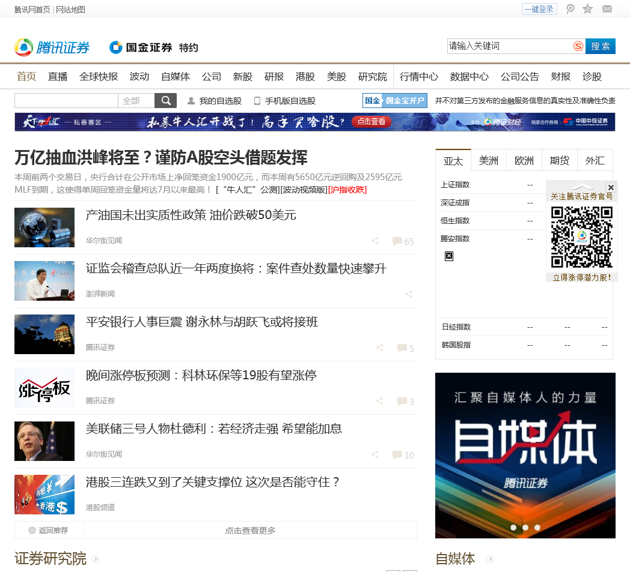
Task: Open the 全球快报 navigation item
Action: tap(99, 76)
